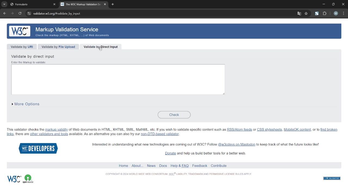
Task: Bookmark this page with the star icon
Action: [x=306, y=14]
